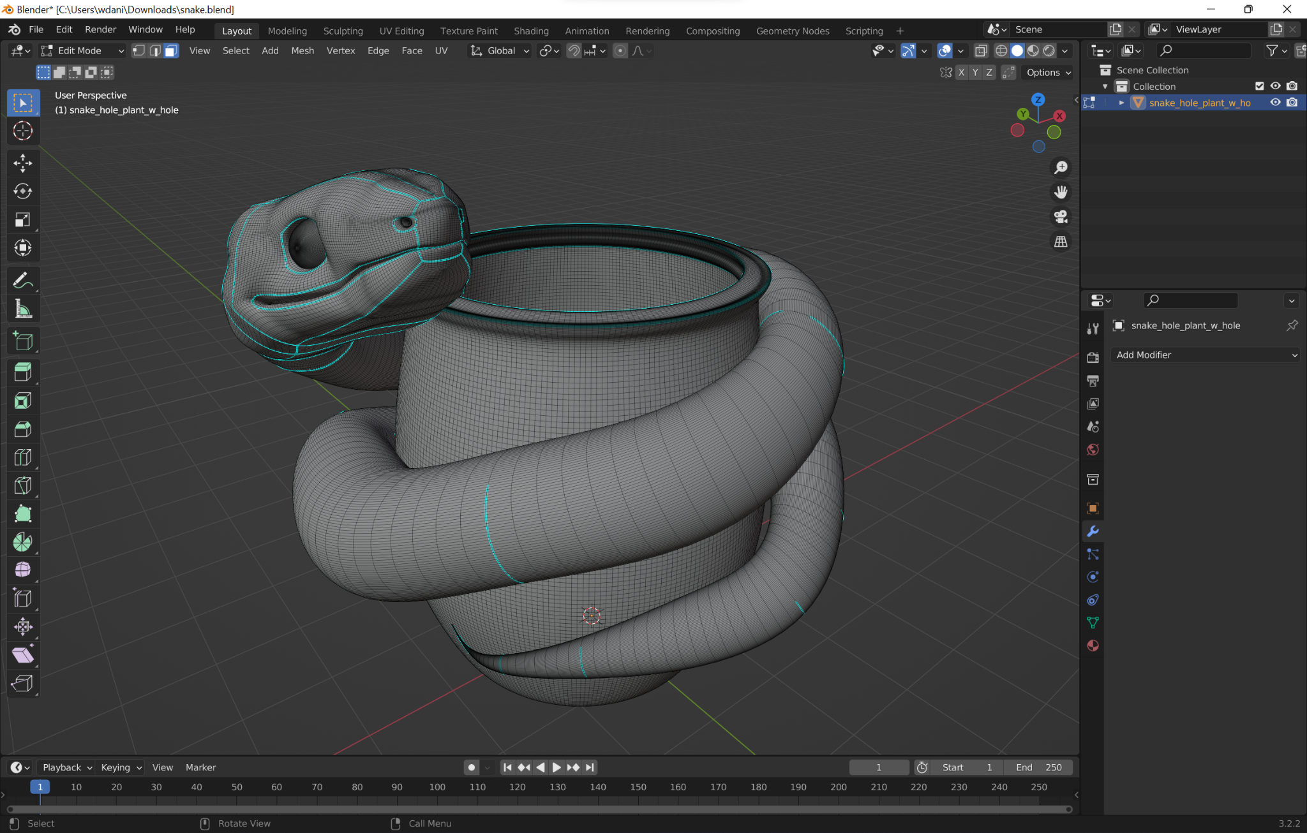Open the Edit Mode dropdown
The image size is (1307, 833).
80,50
